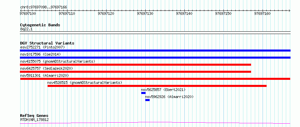Screen dimensions: 300x127
Task: Click ruler position 97697110
Action: tap(67, 13)
